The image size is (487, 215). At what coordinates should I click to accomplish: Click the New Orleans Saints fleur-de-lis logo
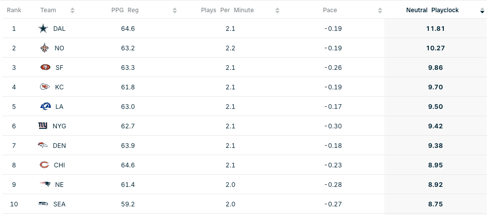[x=45, y=48]
